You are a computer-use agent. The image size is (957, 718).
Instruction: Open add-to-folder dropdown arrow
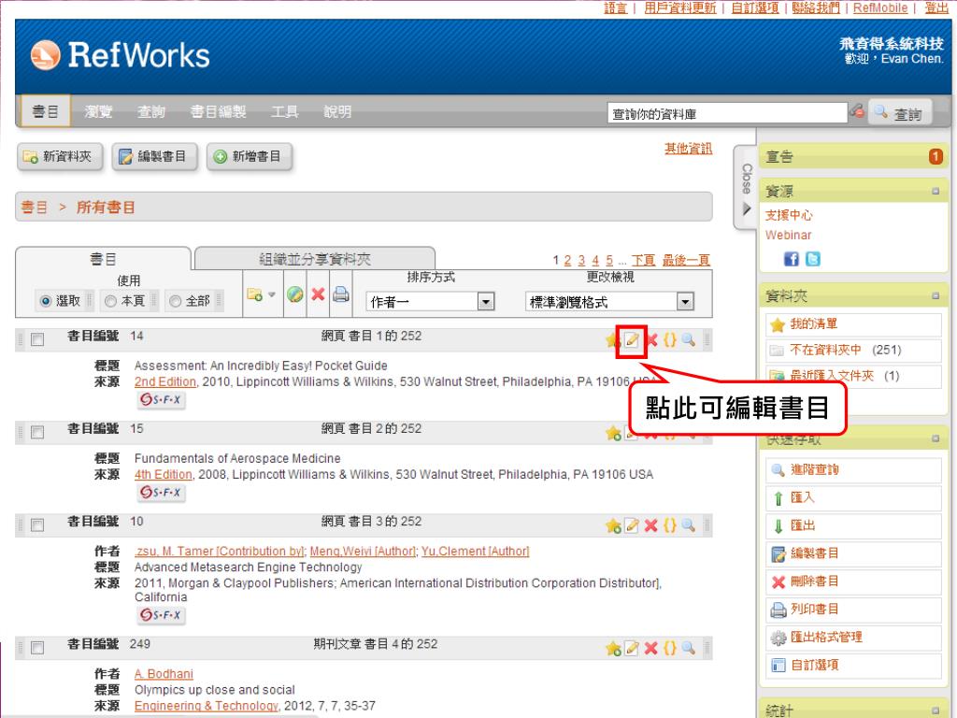click(272, 294)
